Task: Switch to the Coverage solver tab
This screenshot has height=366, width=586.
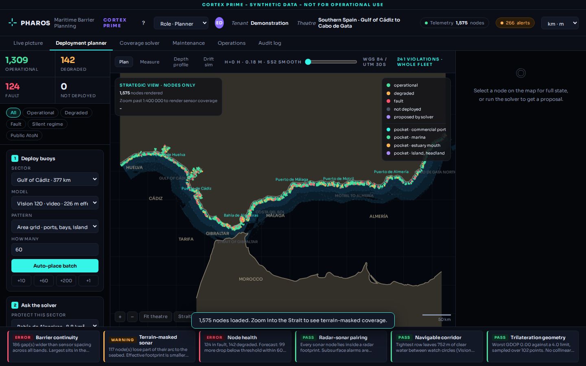Action: click(x=140, y=43)
